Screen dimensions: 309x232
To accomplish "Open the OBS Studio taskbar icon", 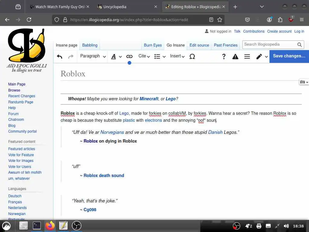I will click(x=76, y=226).
